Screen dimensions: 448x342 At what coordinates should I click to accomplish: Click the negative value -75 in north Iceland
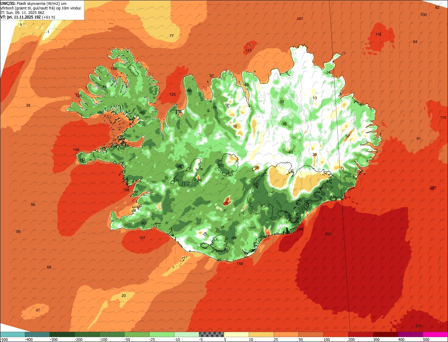[214, 108]
